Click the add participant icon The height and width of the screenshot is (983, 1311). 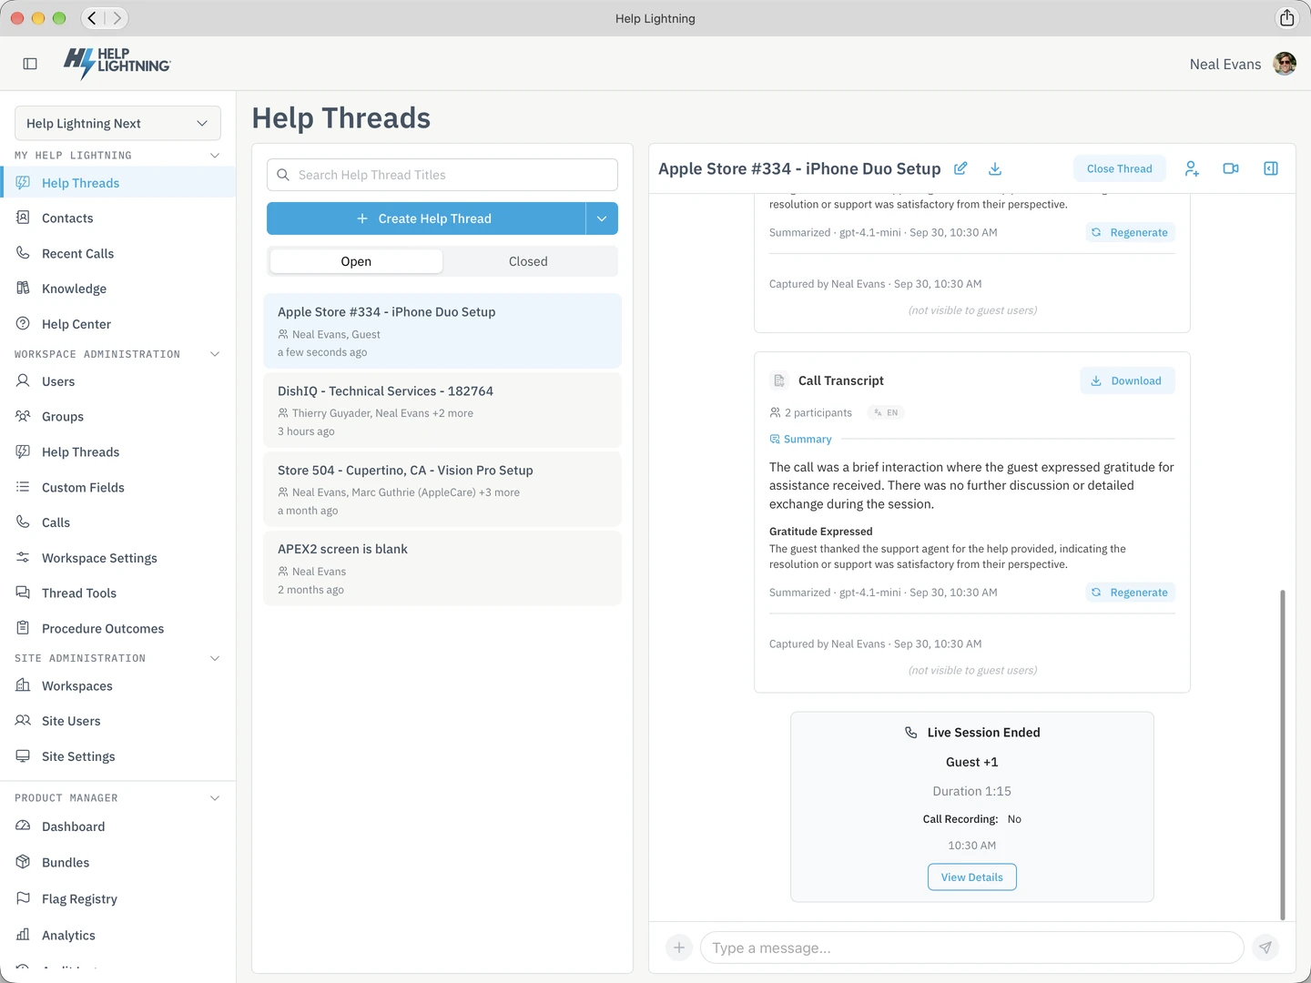point(1192,168)
